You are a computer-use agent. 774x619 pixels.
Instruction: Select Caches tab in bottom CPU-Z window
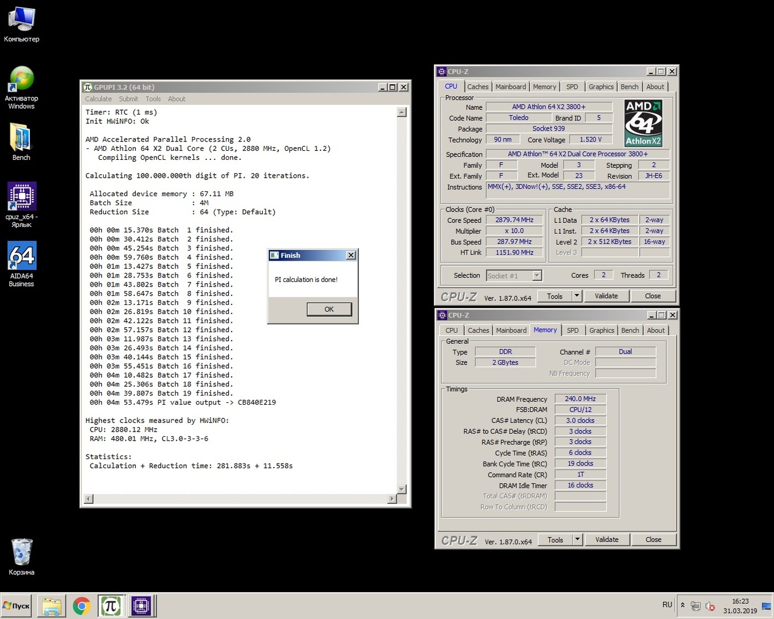[x=478, y=331]
